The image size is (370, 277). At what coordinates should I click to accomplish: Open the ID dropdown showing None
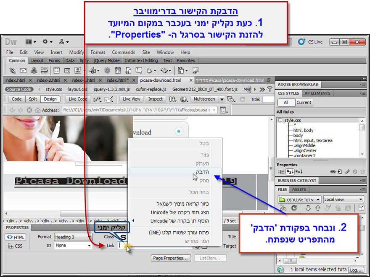[73, 245]
